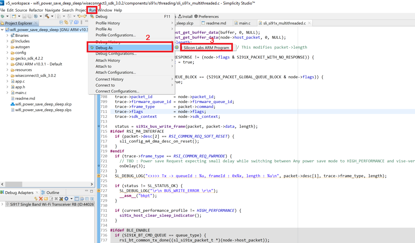This screenshot has width=415, height=243.
Task: Click the yellow forward navigation arrow icon
Action: 84,16
